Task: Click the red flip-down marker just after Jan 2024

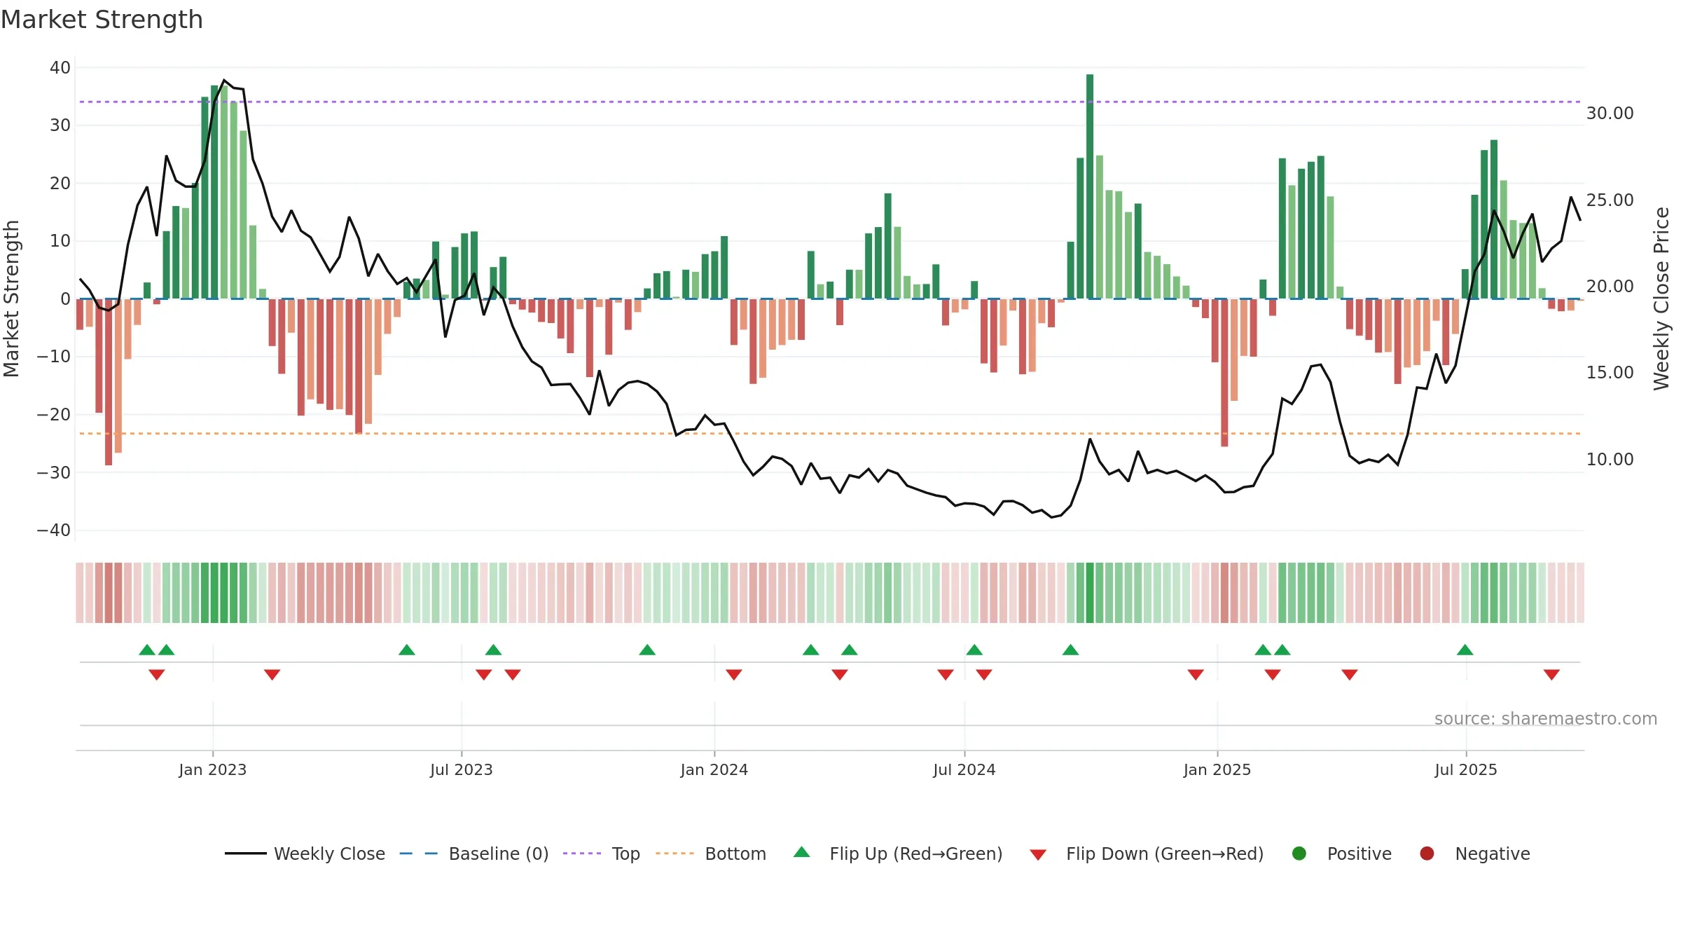Action: click(x=734, y=675)
